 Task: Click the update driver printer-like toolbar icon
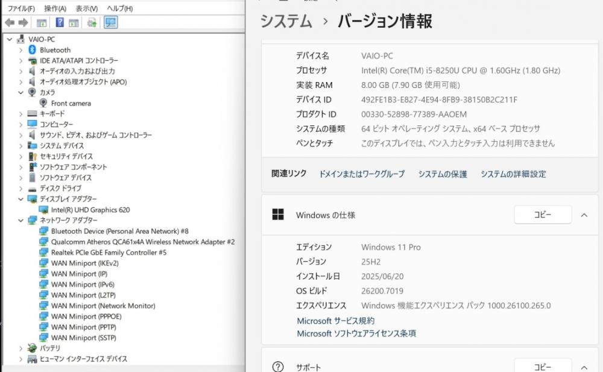(92, 23)
